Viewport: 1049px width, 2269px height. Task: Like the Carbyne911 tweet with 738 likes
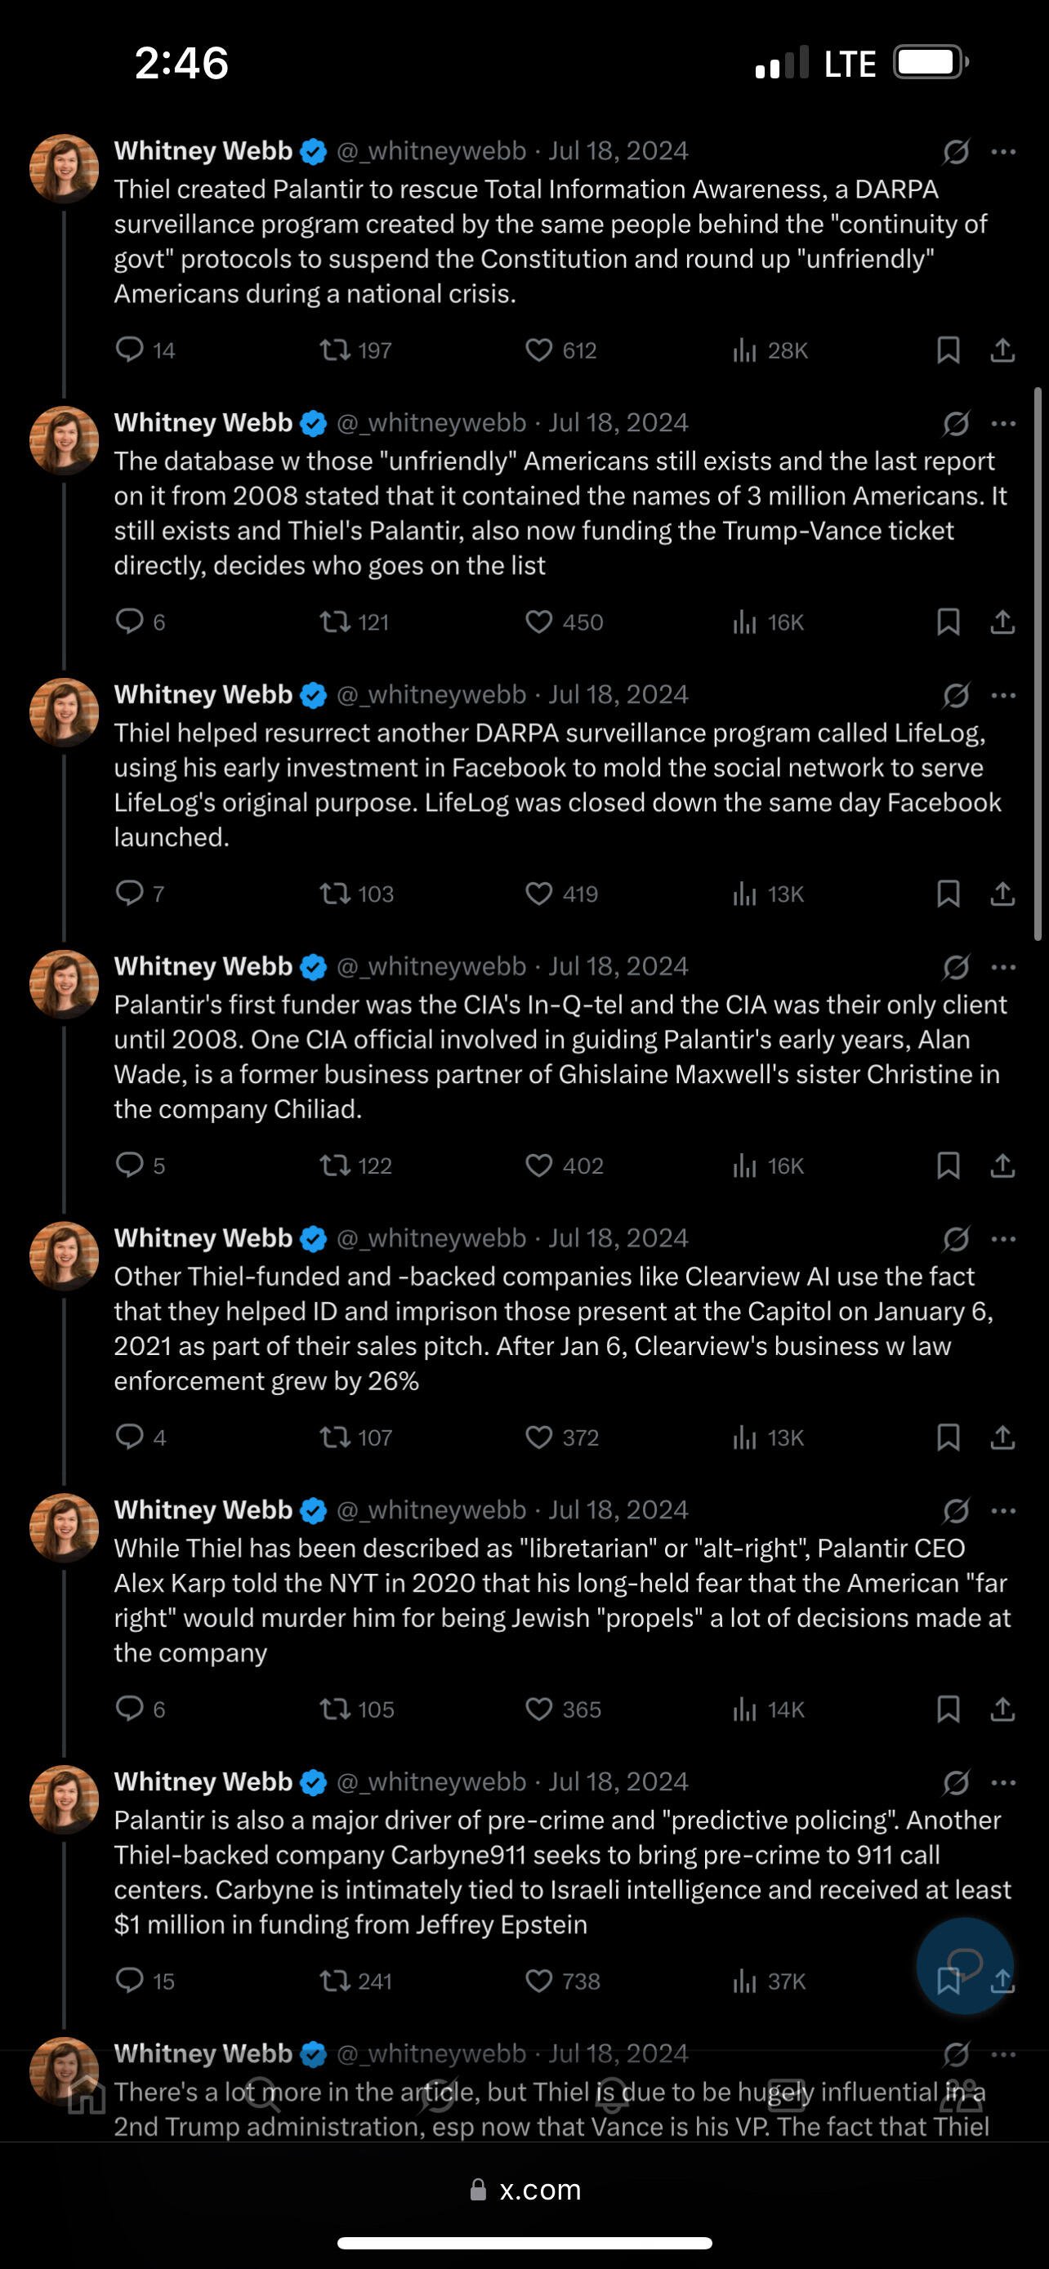[x=562, y=1981]
